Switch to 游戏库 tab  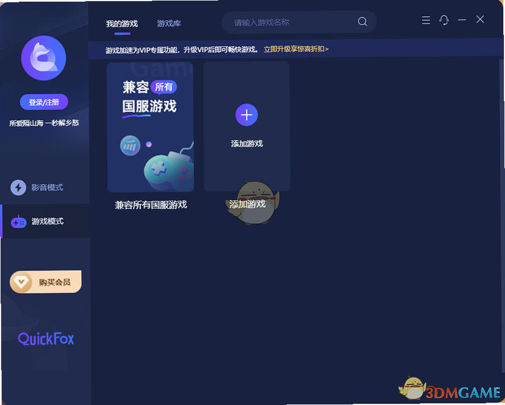(x=169, y=23)
